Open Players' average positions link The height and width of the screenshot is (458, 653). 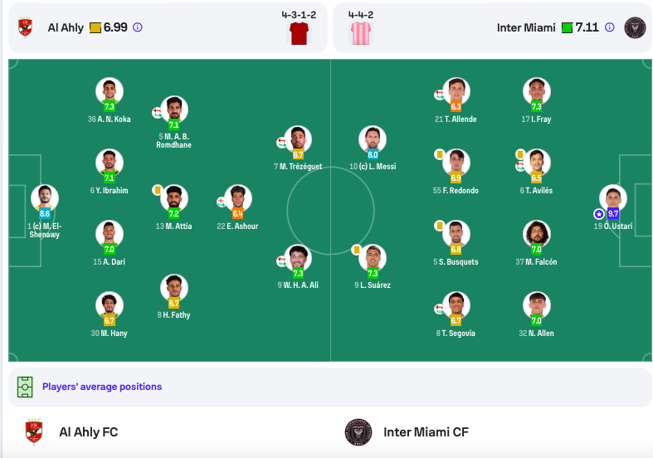click(x=102, y=387)
